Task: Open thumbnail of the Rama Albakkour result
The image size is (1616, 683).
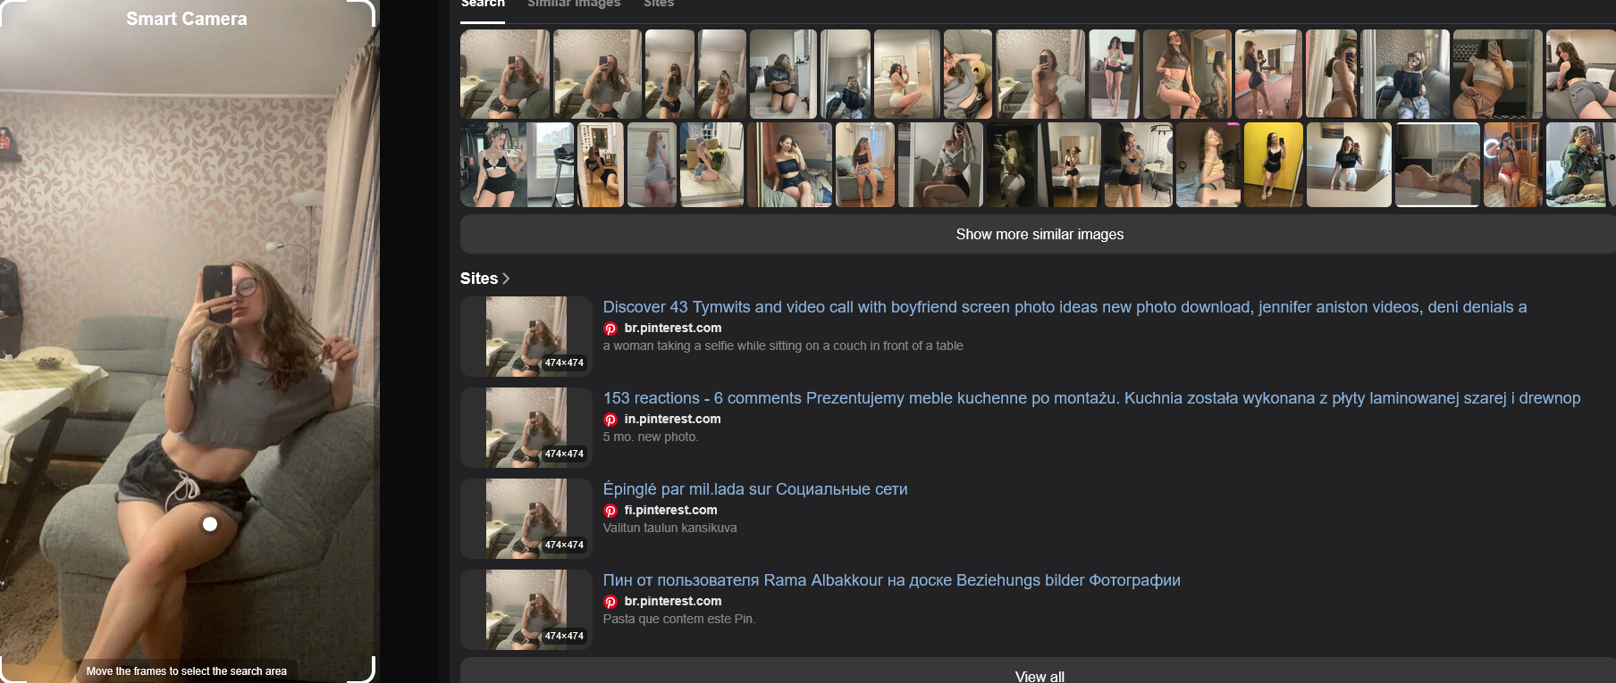Action: [x=526, y=610]
